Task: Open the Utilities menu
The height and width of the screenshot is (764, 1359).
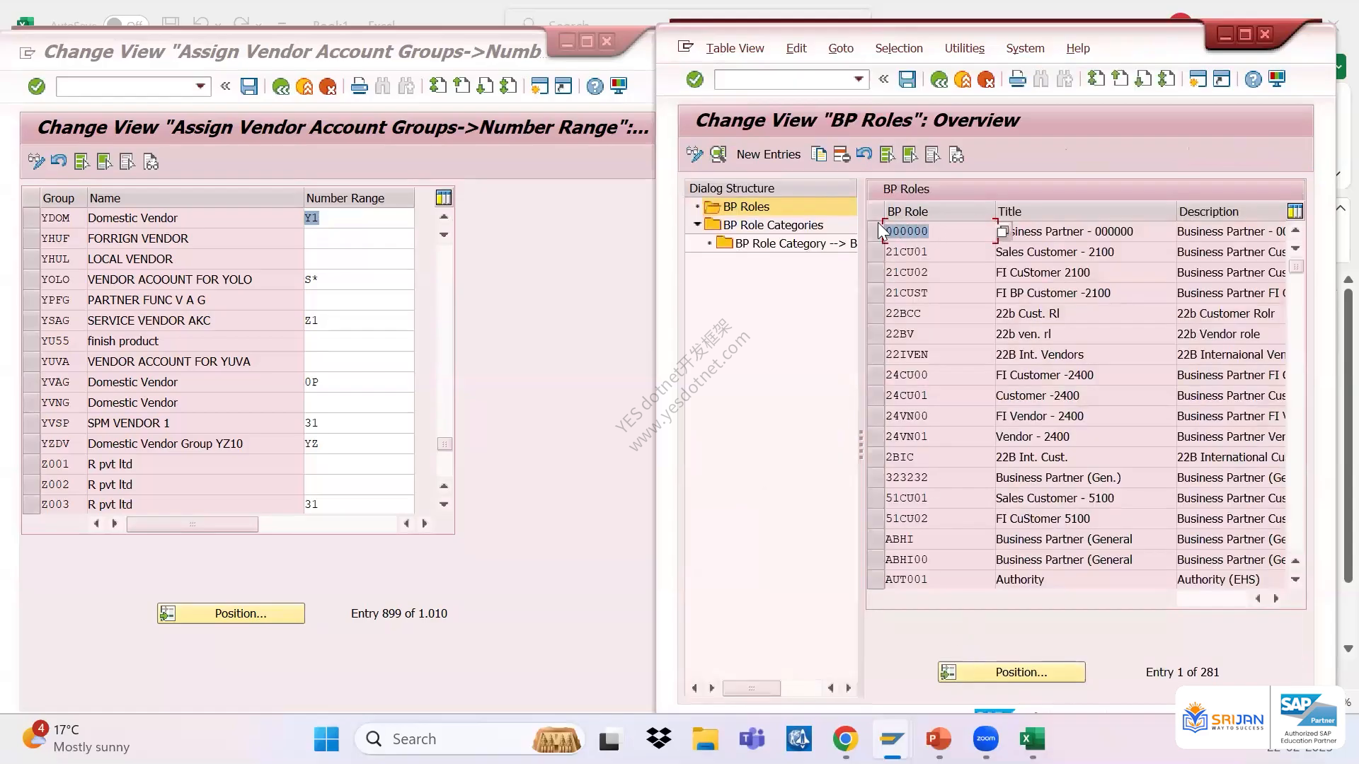Action: [964, 48]
